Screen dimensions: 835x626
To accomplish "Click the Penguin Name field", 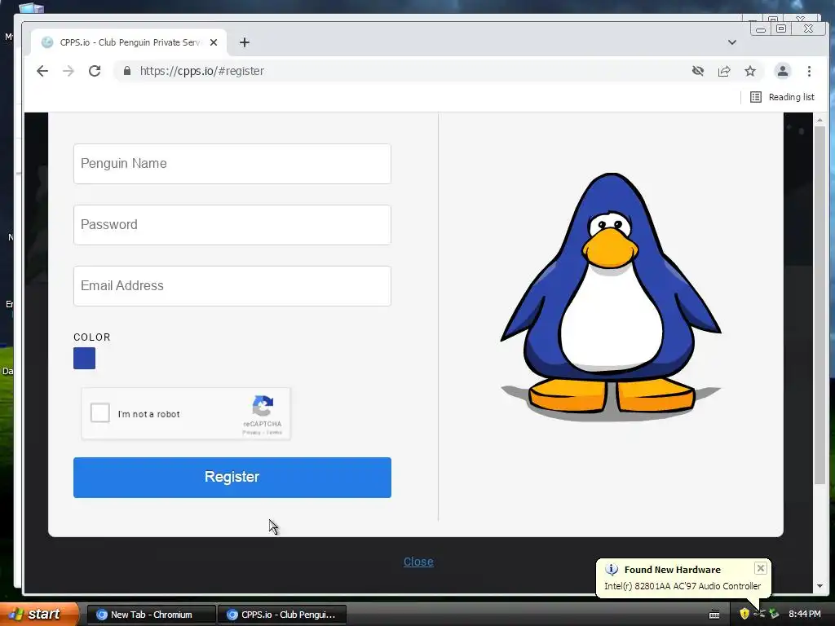I will (232, 164).
